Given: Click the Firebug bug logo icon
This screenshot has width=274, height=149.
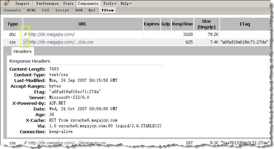Looking at the screenshot, I should coord(7,4).
